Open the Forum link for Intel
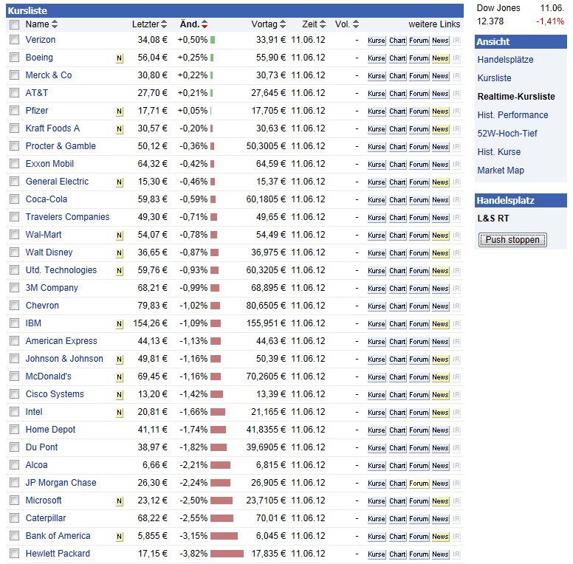The height and width of the screenshot is (564, 573). point(419,413)
